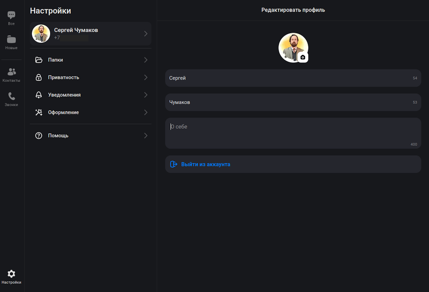Image resolution: width=429 pixels, height=292 pixels.
Task: Open the Оформление menu item
Action: coord(63,112)
